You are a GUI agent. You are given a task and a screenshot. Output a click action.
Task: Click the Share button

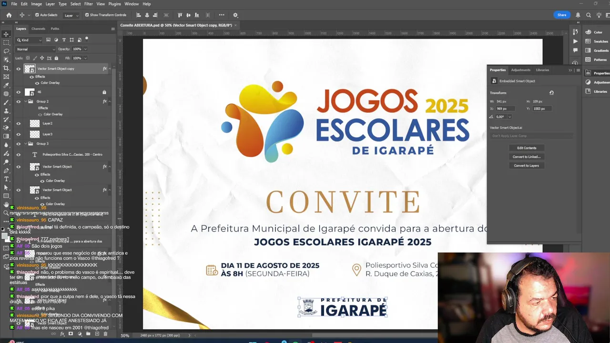click(x=562, y=15)
